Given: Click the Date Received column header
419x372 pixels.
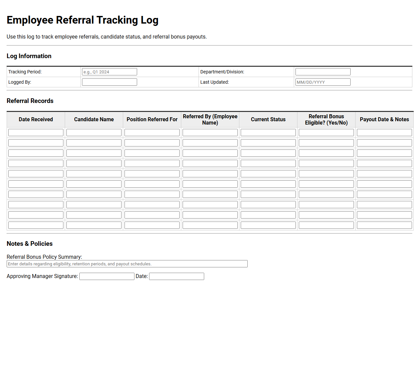Looking at the screenshot, I should 36,120.
